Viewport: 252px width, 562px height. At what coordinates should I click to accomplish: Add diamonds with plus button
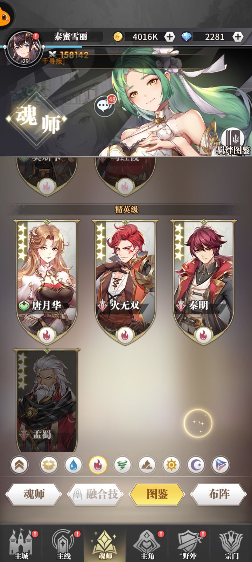click(238, 36)
